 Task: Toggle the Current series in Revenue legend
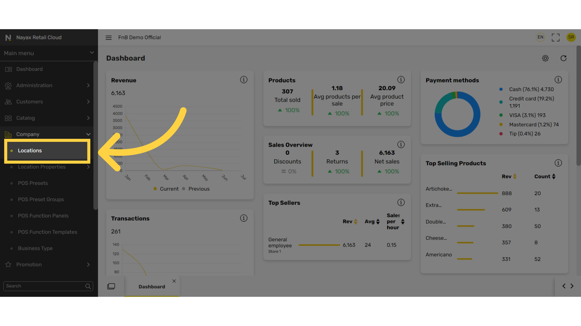pyautogui.click(x=166, y=189)
